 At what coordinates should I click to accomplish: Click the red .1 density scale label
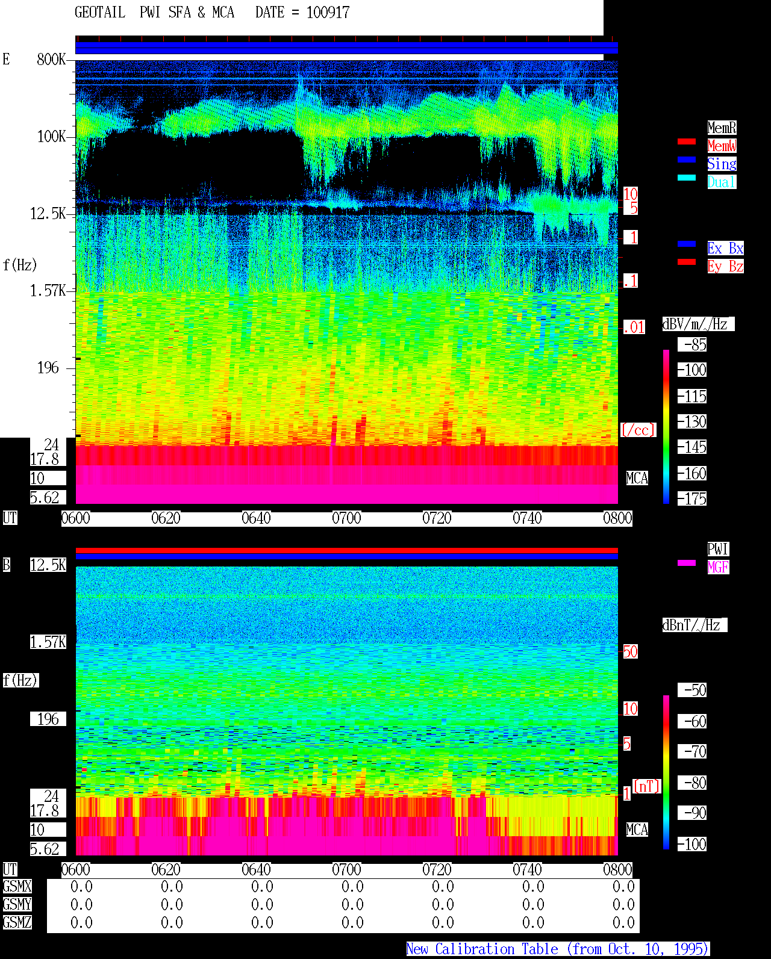click(x=630, y=281)
